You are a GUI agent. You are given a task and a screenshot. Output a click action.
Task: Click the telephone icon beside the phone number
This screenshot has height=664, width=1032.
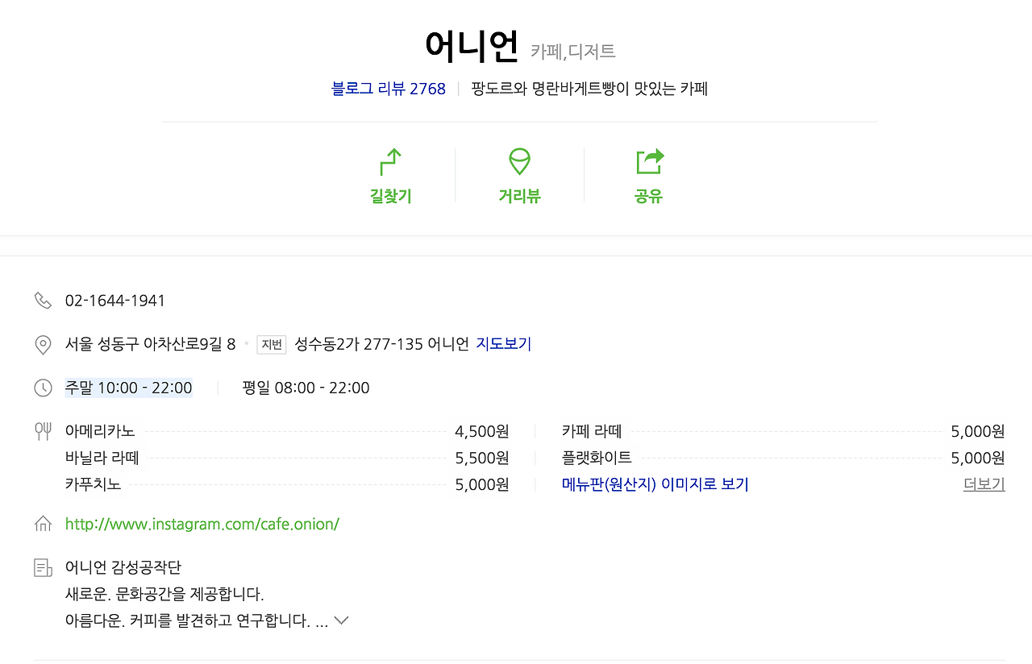[x=43, y=299]
